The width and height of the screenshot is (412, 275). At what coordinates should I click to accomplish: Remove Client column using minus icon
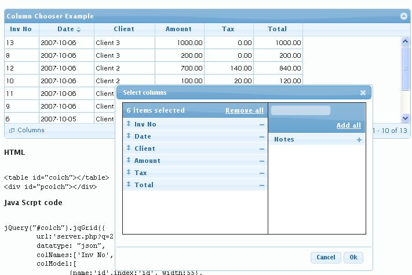pyautogui.click(x=262, y=149)
